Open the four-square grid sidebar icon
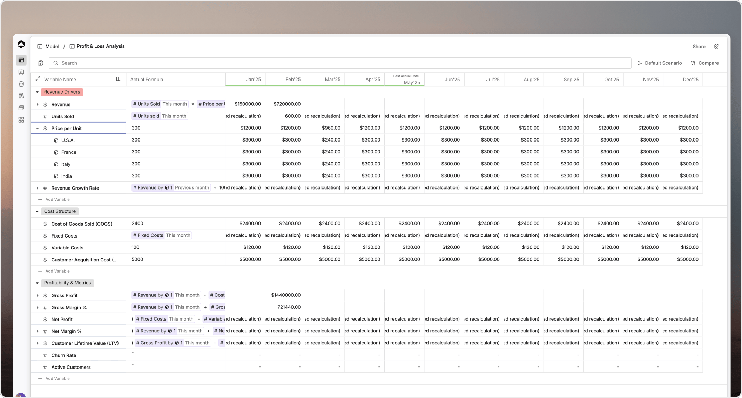Viewport: 742px width, 398px height. (x=21, y=120)
